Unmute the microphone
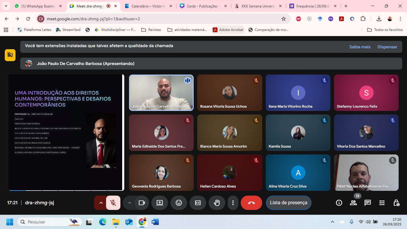This screenshot has width=407, height=229. [x=113, y=203]
